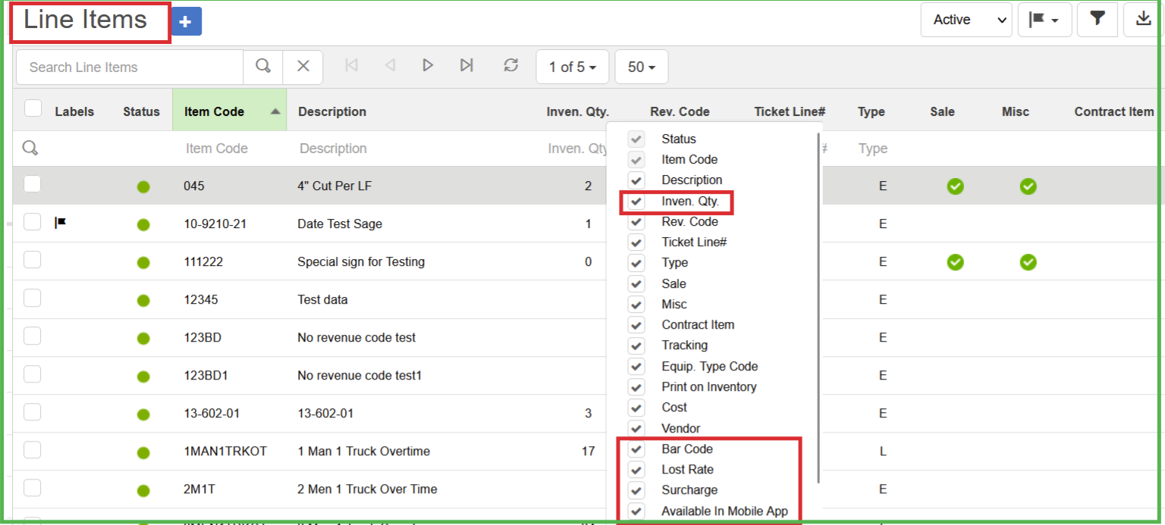This screenshot has width=1165, height=525.
Task: Click the Description column header
Action: point(332,111)
